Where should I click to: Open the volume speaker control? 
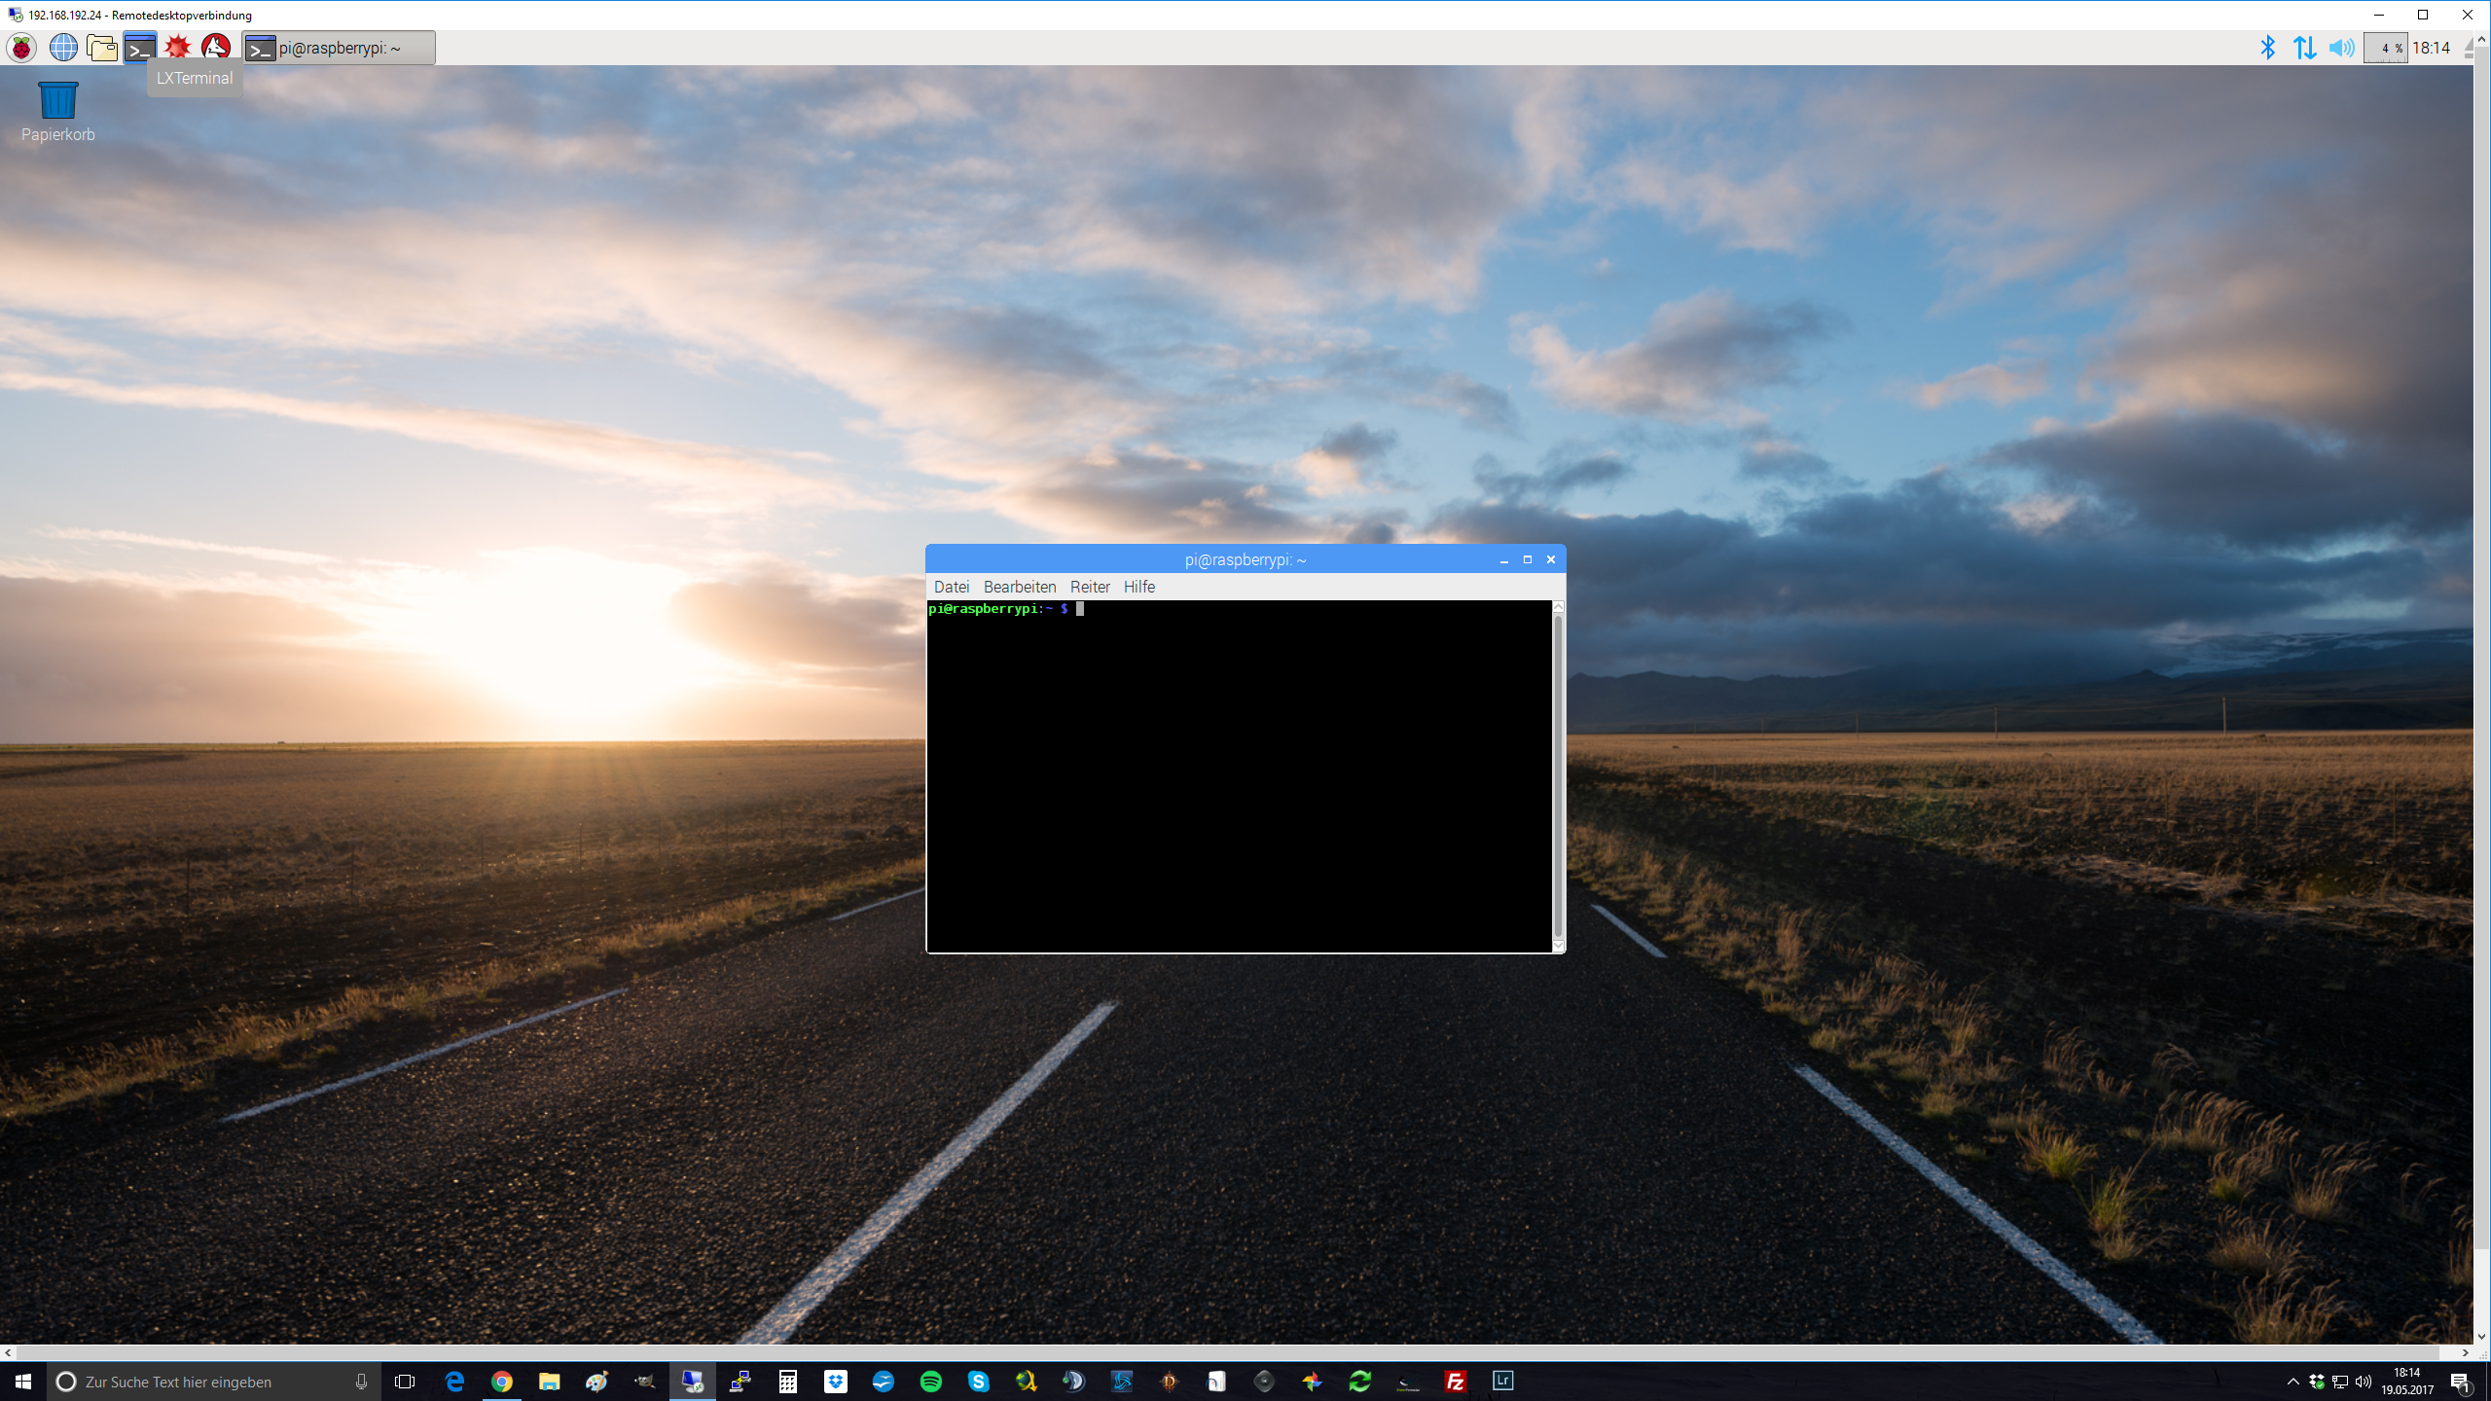(2341, 48)
